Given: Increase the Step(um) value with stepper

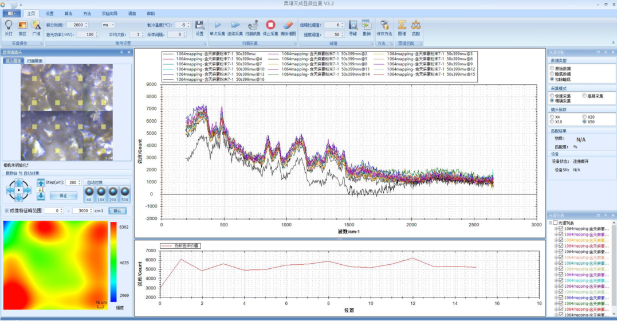Looking at the screenshot, I should pyautogui.click(x=80, y=181).
